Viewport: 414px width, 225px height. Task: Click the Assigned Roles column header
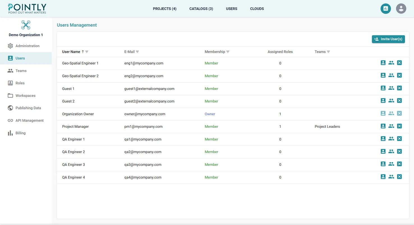[x=280, y=52]
